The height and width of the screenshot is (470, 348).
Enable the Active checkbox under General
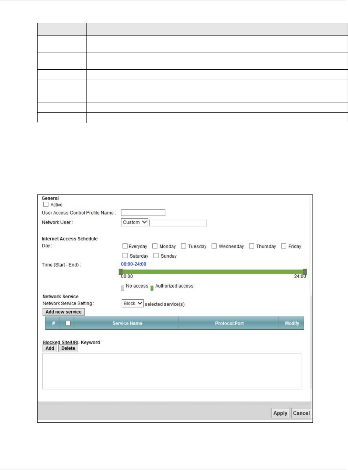46,204
